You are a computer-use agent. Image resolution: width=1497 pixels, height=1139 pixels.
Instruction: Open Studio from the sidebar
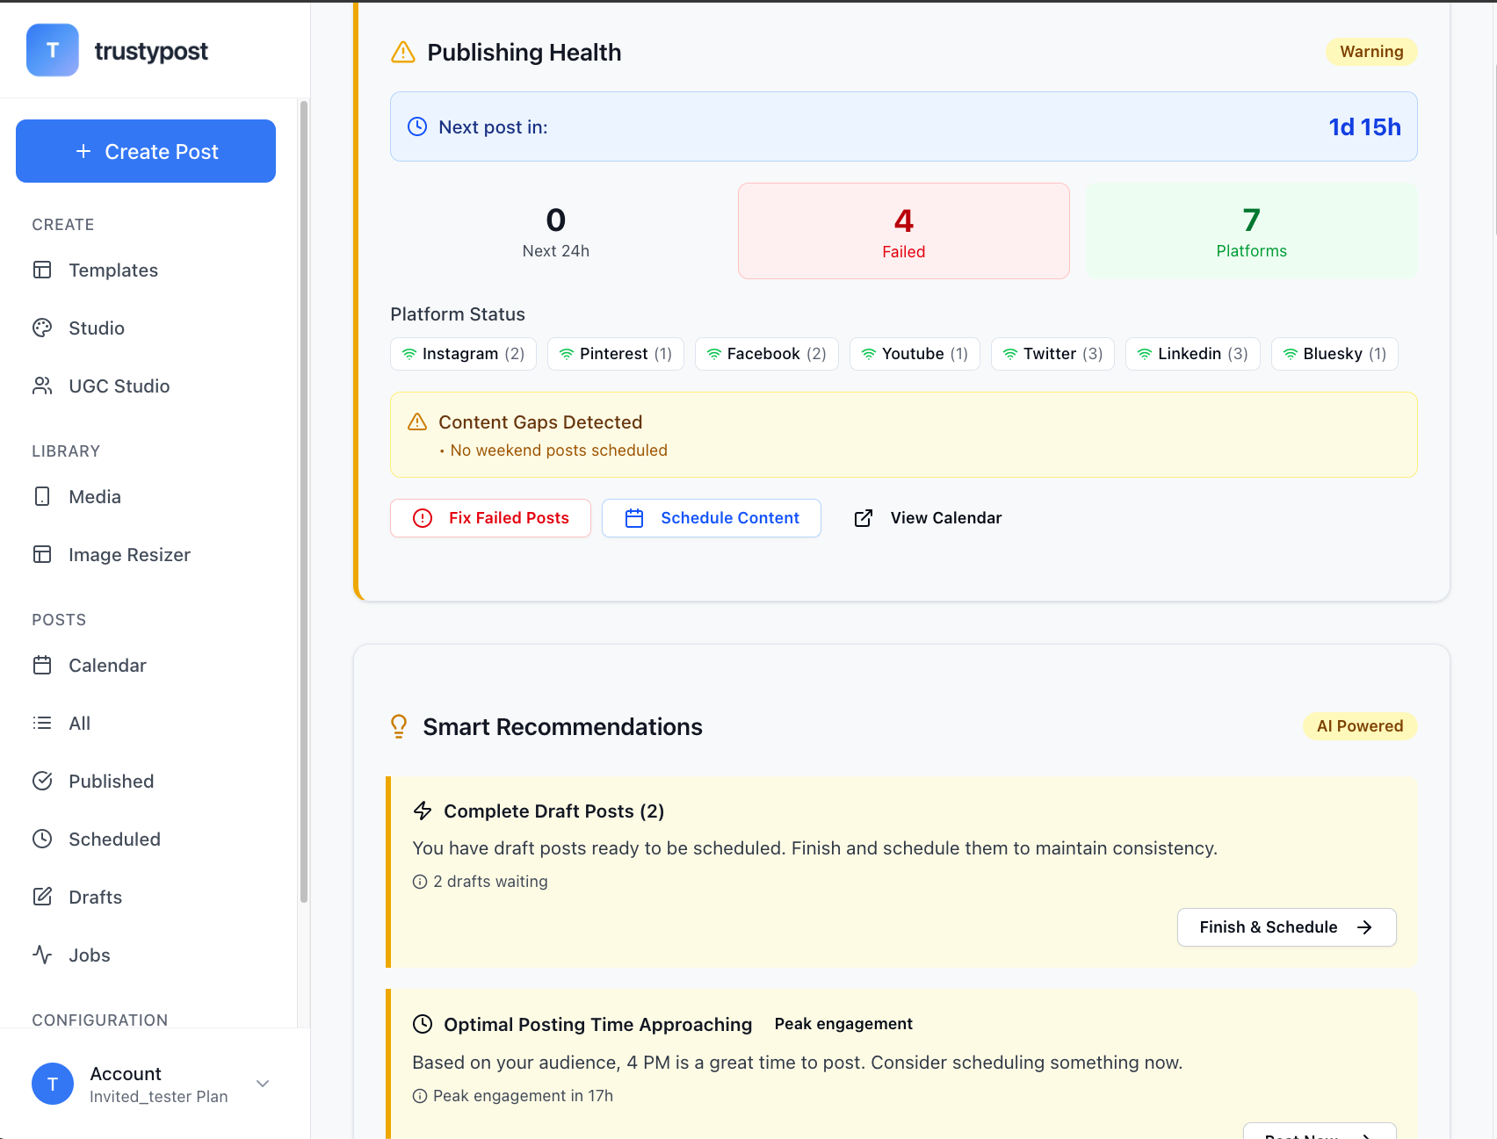(97, 328)
